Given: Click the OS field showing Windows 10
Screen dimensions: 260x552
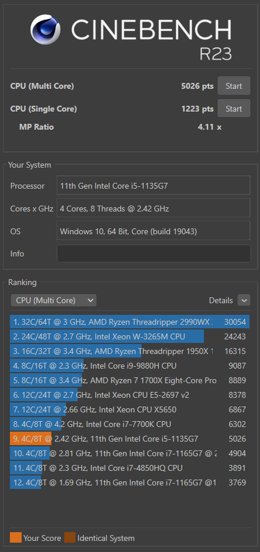Looking at the screenshot, I should pos(154,231).
